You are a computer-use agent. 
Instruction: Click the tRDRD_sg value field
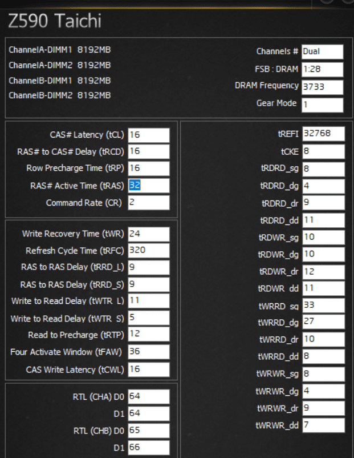pyautogui.click(x=323, y=169)
